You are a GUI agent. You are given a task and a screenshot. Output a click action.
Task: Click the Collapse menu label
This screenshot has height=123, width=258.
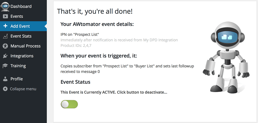(x=23, y=89)
